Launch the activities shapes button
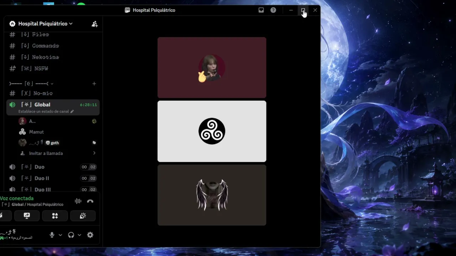The height and width of the screenshot is (256, 456). pyautogui.click(x=55, y=216)
